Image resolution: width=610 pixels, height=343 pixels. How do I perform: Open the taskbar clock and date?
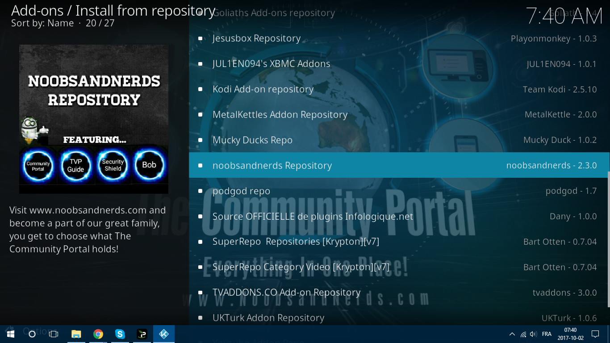(x=570, y=334)
